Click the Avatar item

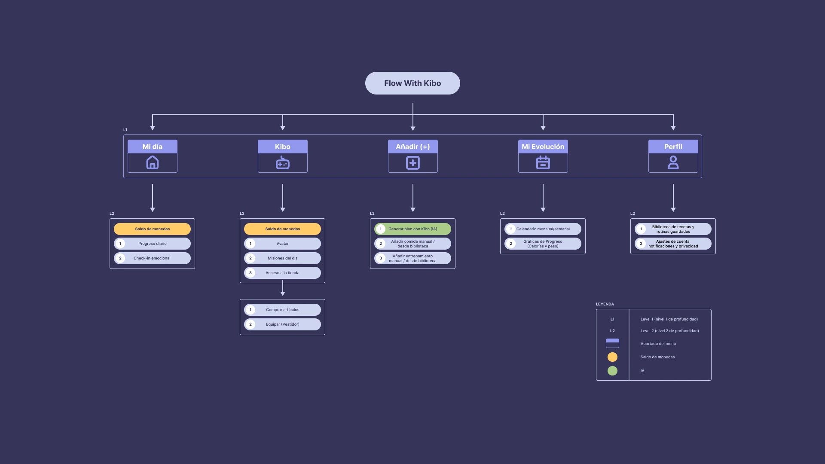click(283, 244)
